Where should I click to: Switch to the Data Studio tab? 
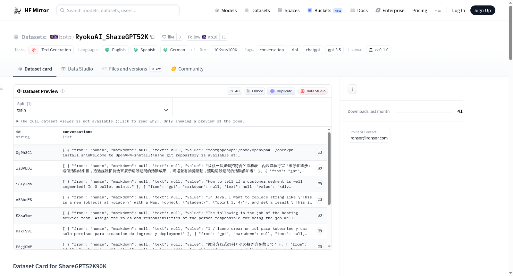77,69
